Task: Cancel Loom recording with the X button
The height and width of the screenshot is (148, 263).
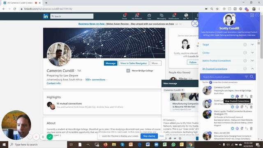Action: 36,137
